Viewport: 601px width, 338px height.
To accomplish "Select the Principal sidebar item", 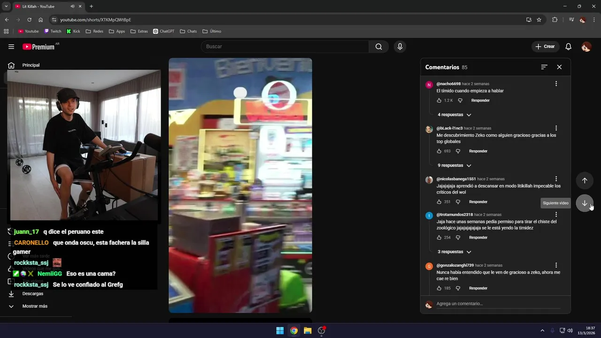I will tap(31, 65).
